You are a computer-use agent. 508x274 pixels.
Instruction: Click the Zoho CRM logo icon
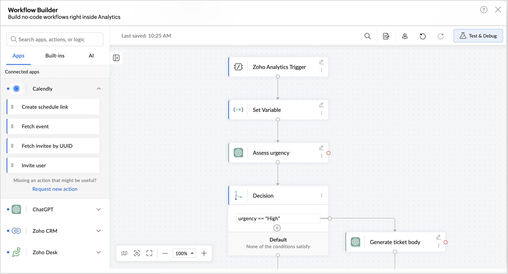coord(16,231)
